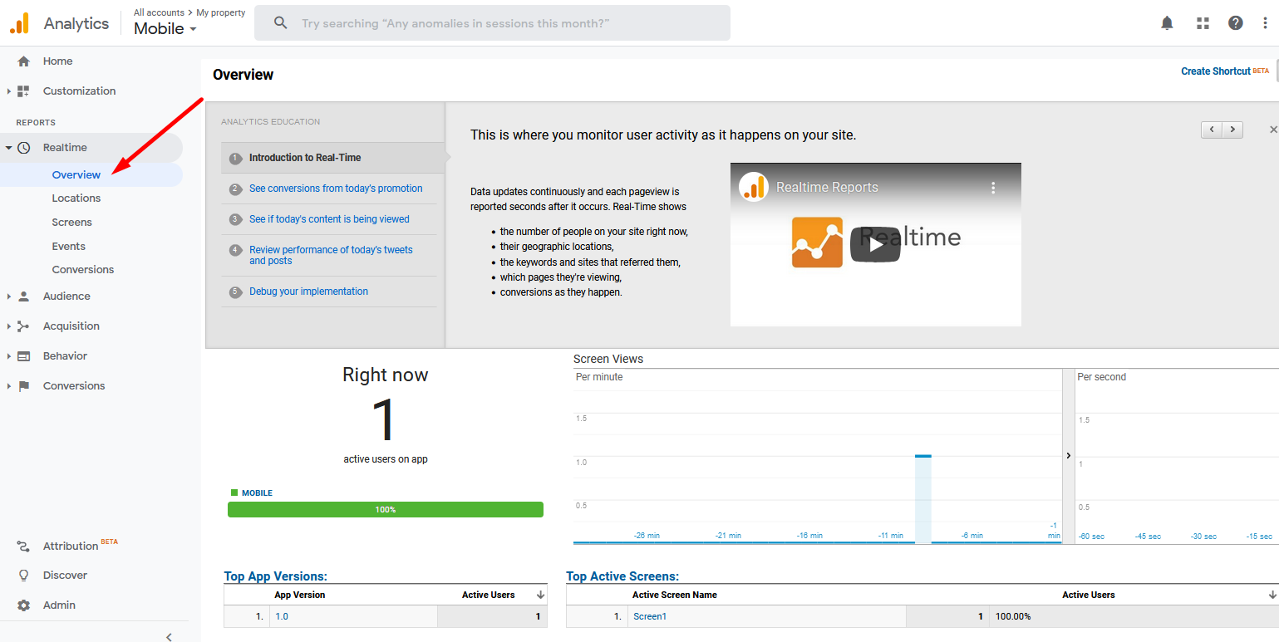Click the Admin gear icon

(x=24, y=605)
